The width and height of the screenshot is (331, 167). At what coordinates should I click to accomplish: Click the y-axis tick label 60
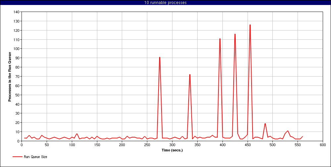tap(18, 85)
